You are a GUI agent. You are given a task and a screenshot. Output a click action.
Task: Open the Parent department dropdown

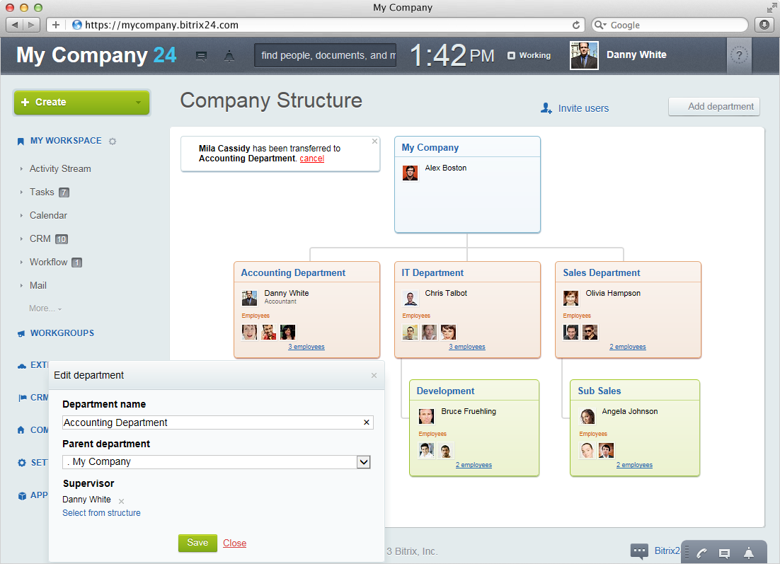[x=363, y=462]
